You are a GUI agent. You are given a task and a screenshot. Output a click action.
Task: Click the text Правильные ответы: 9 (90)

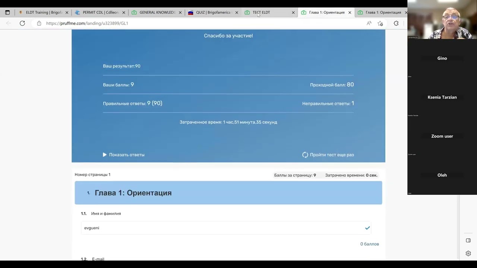pyautogui.click(x=133, y=103)
